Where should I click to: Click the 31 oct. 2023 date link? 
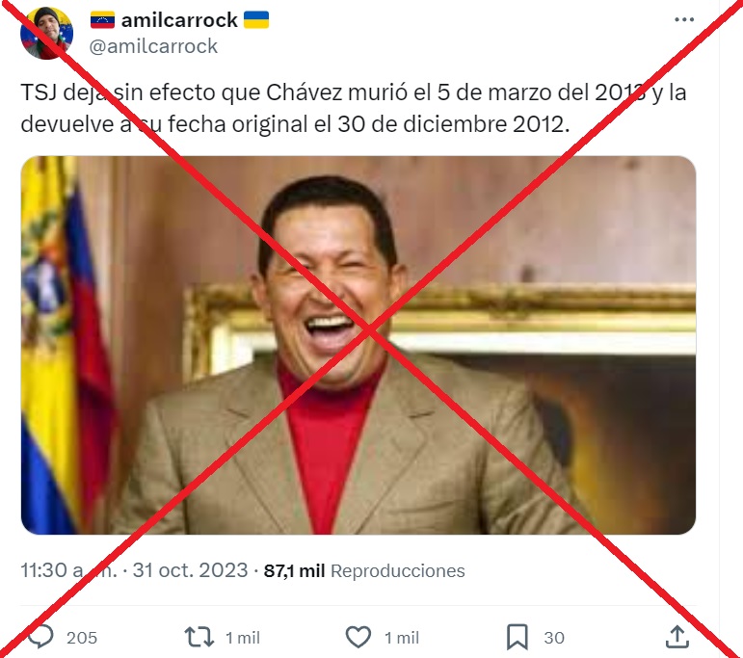click(x=190, y=570)
